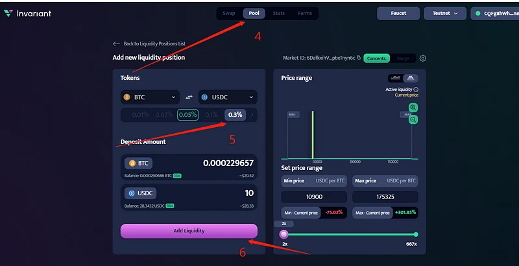Switch to the Range mode toggle
This screenshot has width=519, height=266.
pos(403,58)
